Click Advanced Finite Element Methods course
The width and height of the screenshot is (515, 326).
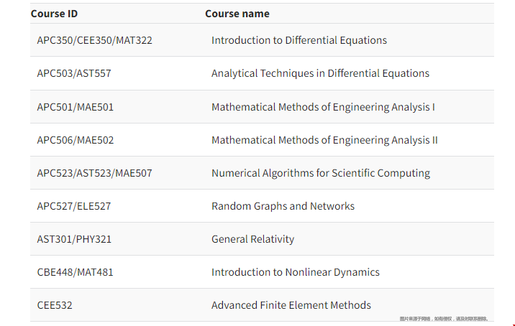[x=291, y=306]
